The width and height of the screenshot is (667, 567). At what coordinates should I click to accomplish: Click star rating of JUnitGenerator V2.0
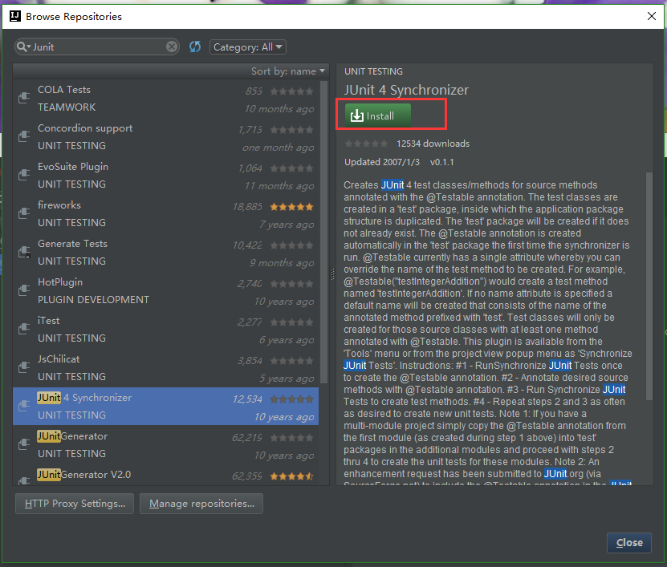pos(292,476)
